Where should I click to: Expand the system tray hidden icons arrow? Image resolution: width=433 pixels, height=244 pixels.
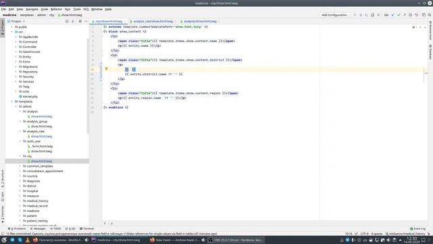tap(400, 240)
